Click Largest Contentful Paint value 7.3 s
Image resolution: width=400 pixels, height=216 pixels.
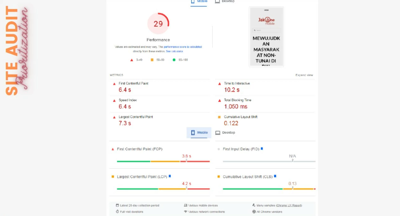tap(125, 123)
